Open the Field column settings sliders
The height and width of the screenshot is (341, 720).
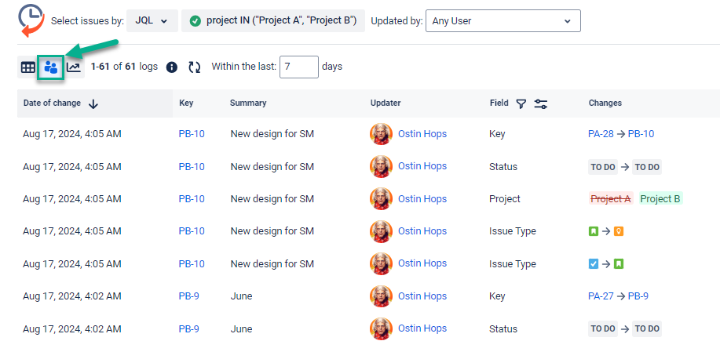(540, 103)
